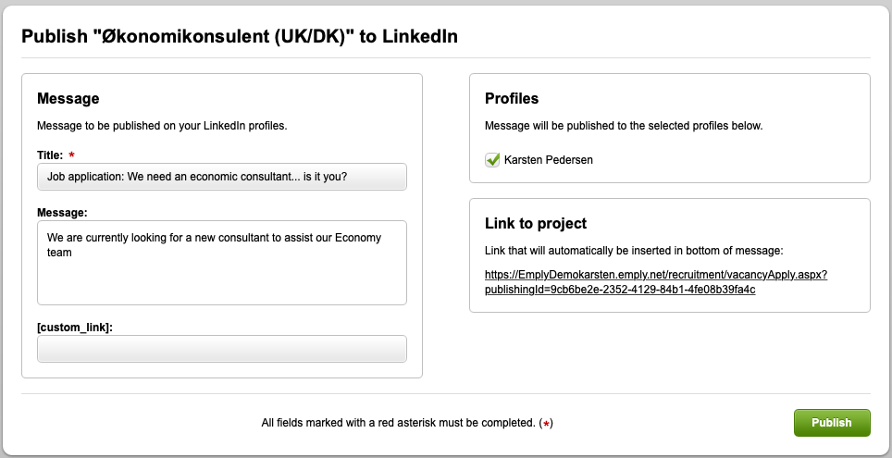This screenshot has height=458, width=892.
Task: Click the "Message:" field label
Action: tap(62, 212)
